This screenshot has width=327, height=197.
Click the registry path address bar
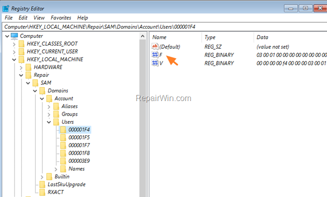coord(165,27)
